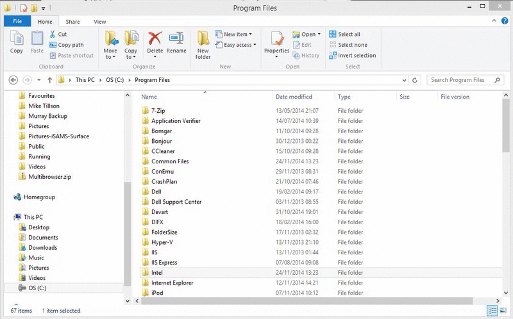Click Paste shortcut in ribbon
The image size is (513, 319).
point(72,56)
